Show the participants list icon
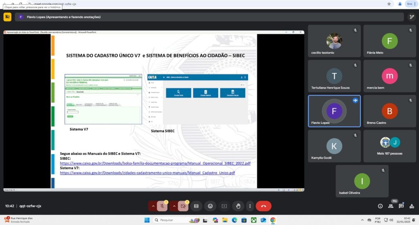Screen dimensions: 419x225 [391, 206]
